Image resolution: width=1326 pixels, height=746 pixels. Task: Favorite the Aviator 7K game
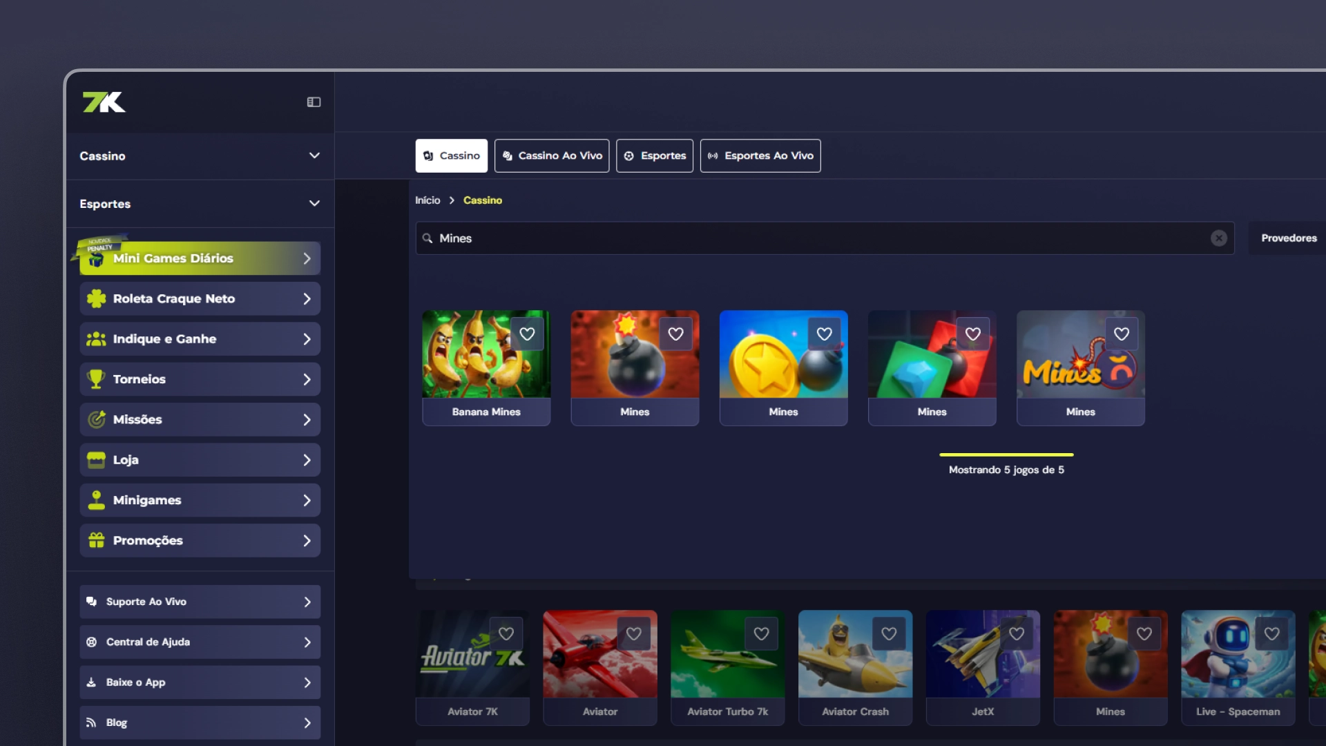[506, 634]
